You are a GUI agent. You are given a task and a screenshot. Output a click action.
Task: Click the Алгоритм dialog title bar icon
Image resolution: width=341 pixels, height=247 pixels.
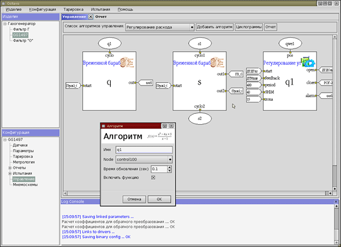point(103,126)
